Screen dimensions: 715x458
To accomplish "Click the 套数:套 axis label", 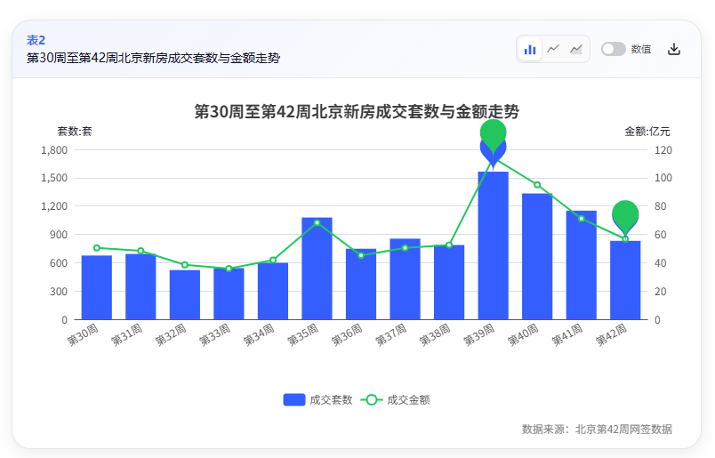I will [x=75, y=132].
